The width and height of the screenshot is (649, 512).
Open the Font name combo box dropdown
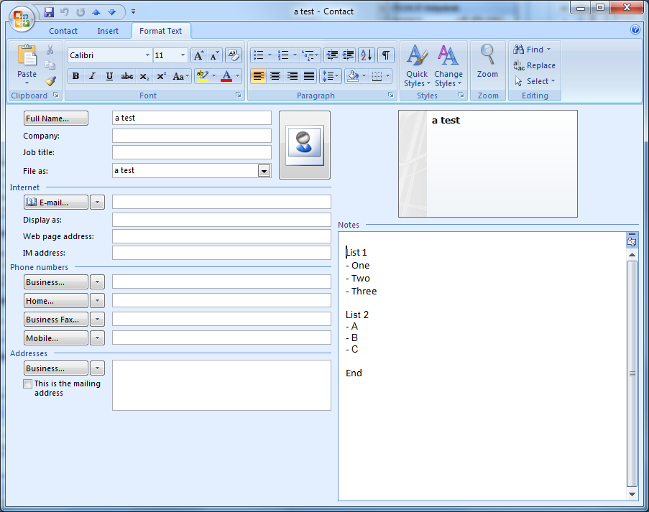(147, 55)
